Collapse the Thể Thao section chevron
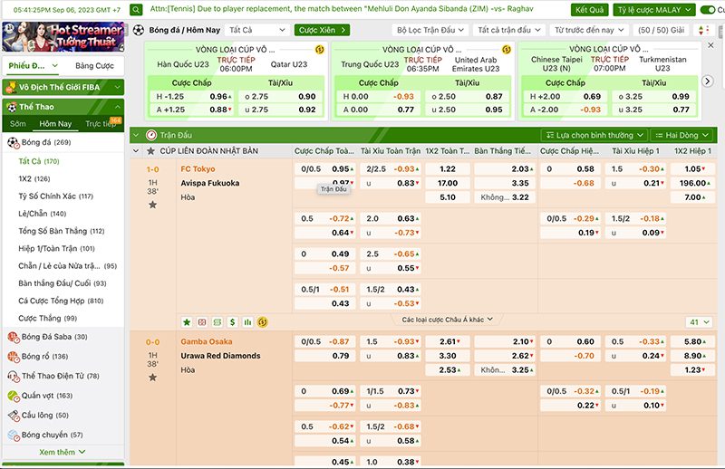Screen dimensions: 725x469 click(118, 107)
